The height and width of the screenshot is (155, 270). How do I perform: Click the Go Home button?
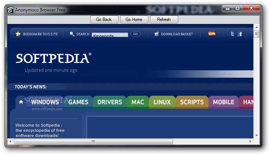134,20
